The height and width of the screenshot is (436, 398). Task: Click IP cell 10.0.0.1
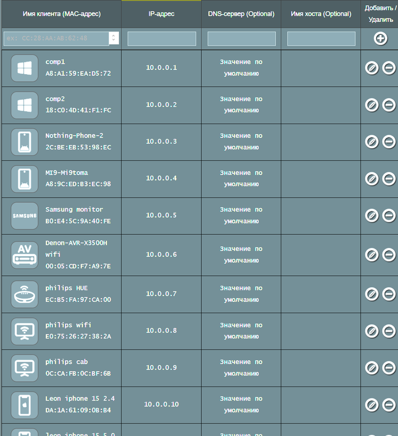coord(161,68)
